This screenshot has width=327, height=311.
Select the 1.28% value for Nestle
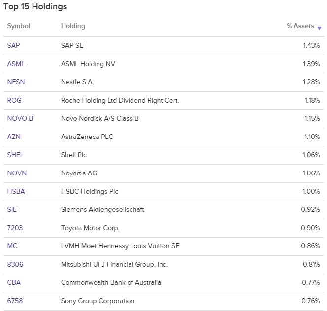point(311,82)
